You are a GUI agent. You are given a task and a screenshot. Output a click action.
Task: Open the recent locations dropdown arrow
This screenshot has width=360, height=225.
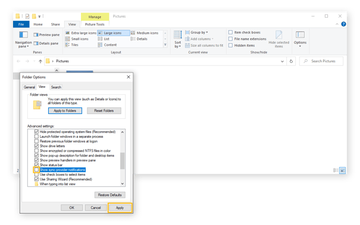tap(34, 61)
